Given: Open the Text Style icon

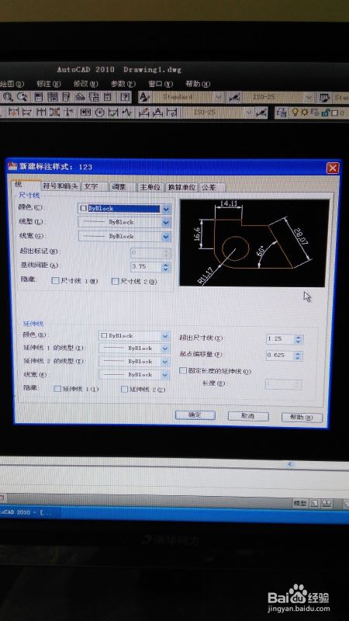Looking at the screenshot, I should point(144,97).
